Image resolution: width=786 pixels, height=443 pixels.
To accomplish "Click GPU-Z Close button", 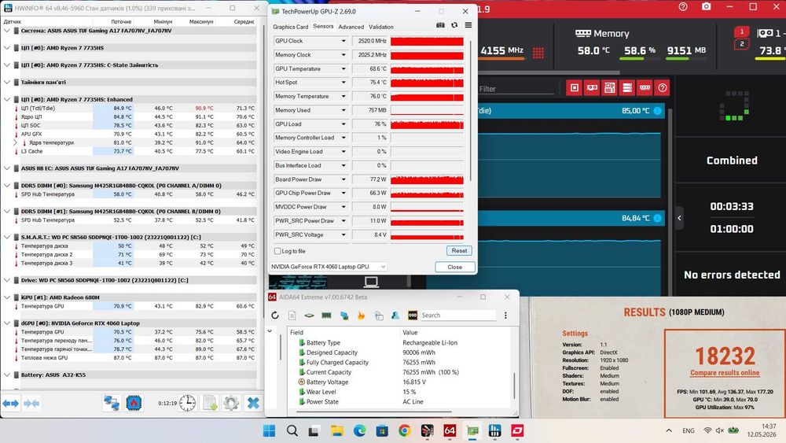I will coord(454,267).
